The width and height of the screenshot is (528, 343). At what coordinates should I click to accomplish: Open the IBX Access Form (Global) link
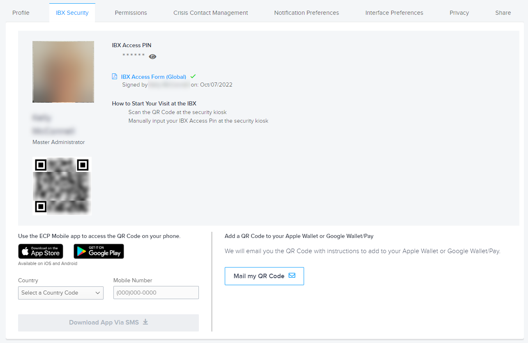154,77
